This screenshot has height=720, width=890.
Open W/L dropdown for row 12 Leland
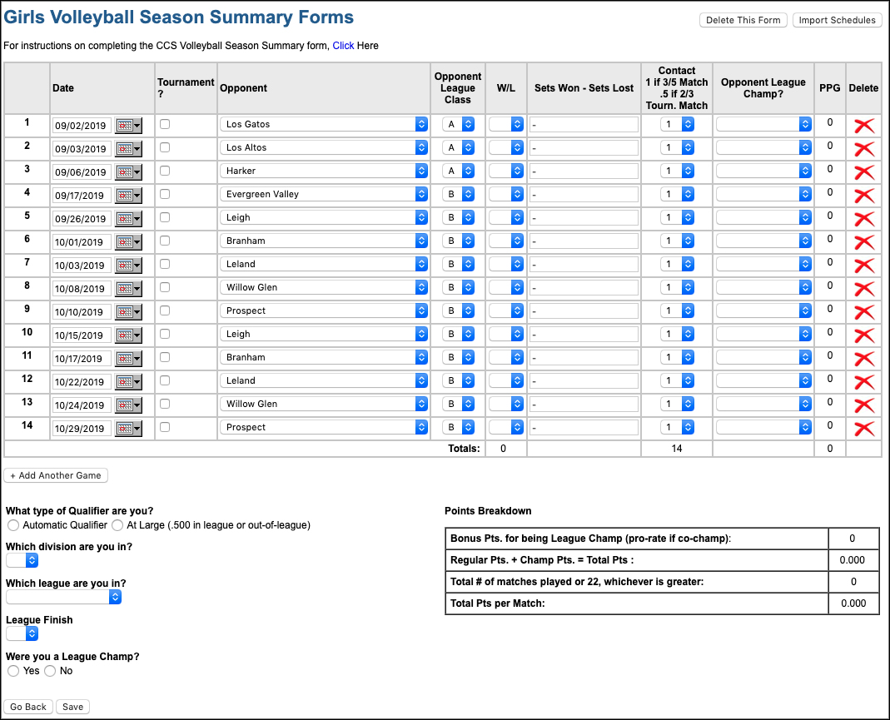[x=505, y=380]
